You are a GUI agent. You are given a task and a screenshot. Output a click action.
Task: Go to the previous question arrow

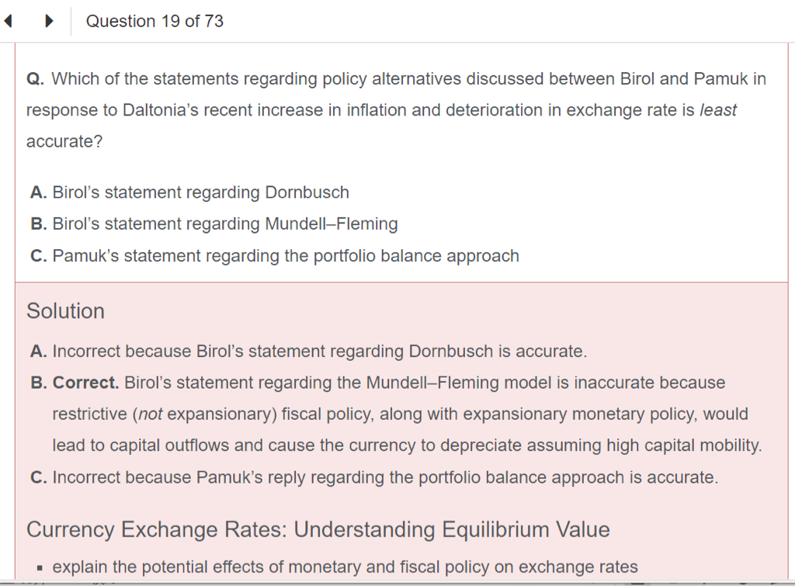click(x=9, y=22)
